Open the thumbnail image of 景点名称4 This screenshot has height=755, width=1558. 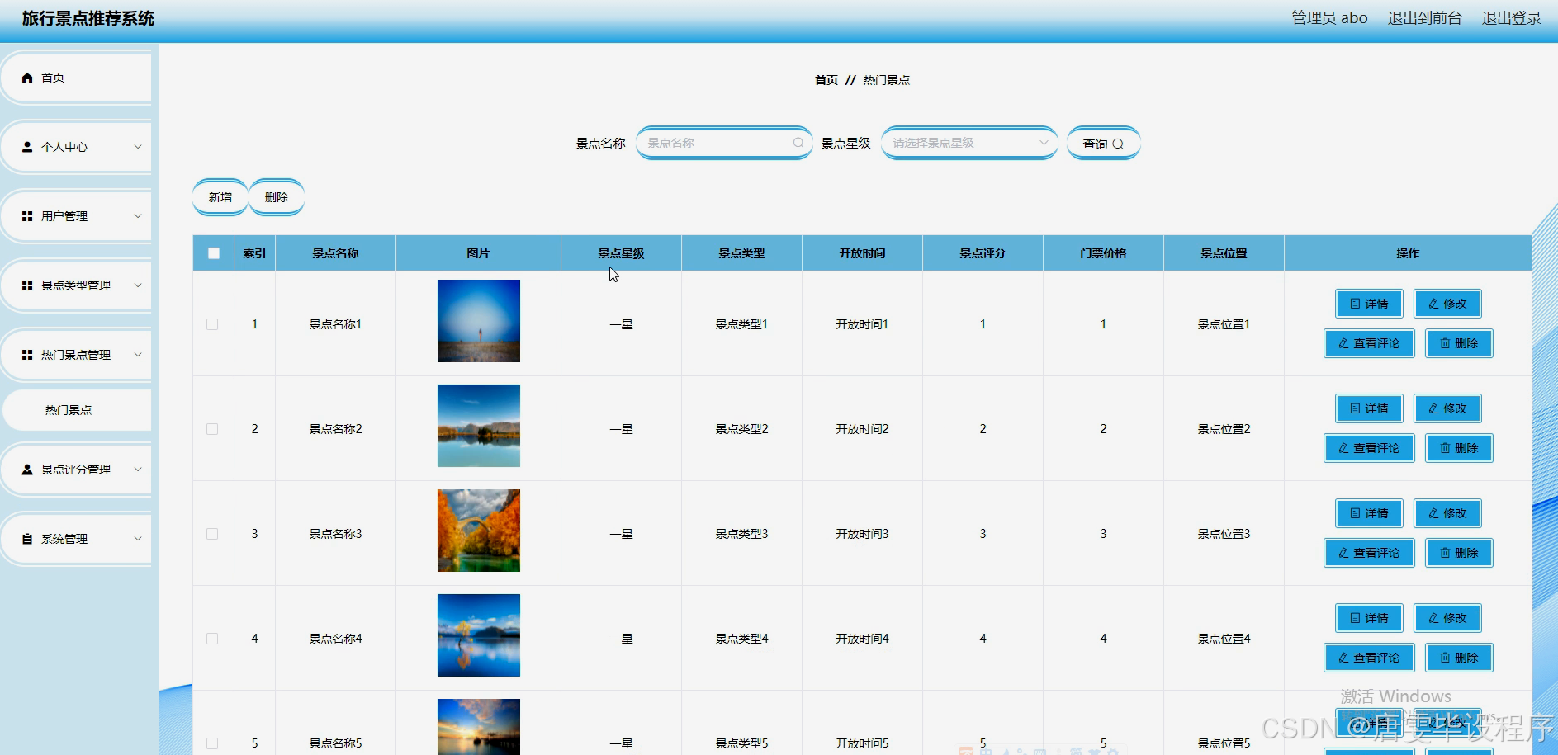tap(479, 635)
